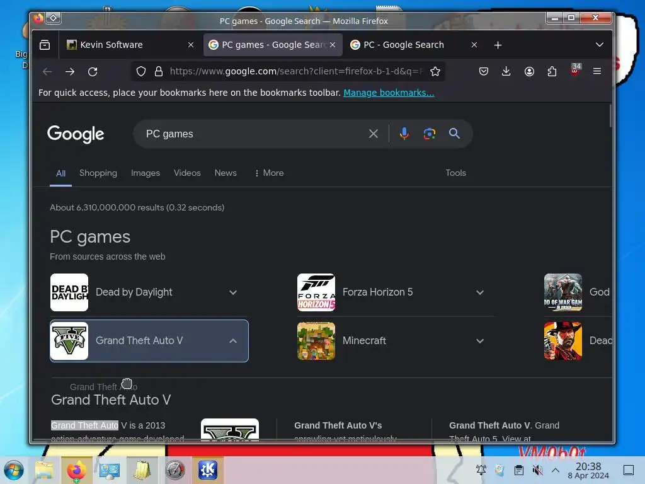645x484 pixels.
Task: Open the file manager in the taskbar
Action: [44, 470]
